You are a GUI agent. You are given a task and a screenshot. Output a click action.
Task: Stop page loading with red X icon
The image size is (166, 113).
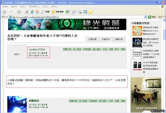(x=27, y=12)
